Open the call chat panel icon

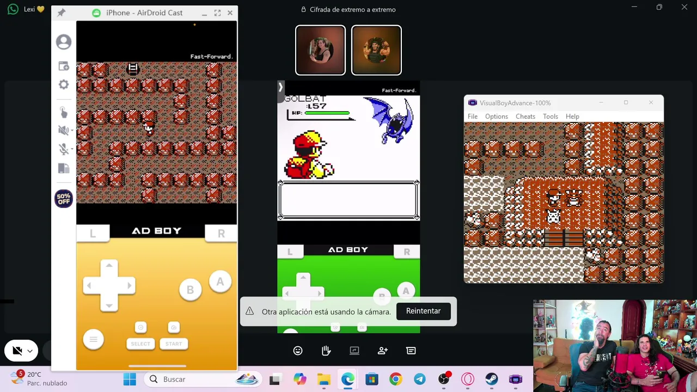(x=411, y=351)
